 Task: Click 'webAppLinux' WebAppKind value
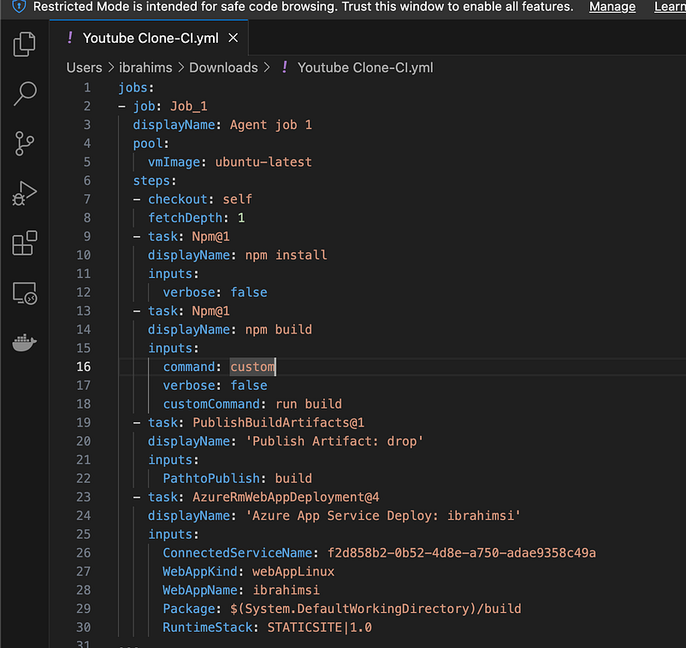(293, 572)
